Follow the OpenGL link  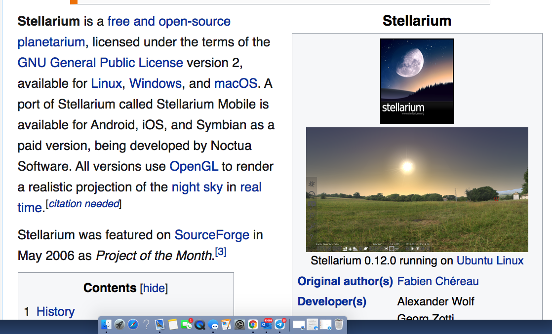point(194,166)
